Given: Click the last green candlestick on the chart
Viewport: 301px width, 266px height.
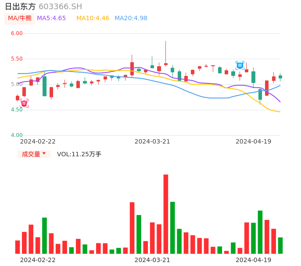Looking at the screenshot, I should 280,77.
